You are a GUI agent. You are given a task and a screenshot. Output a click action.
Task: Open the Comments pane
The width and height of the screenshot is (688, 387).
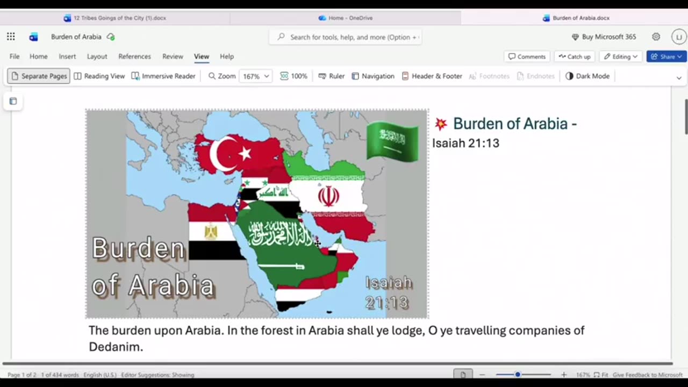tap(527, 56)
